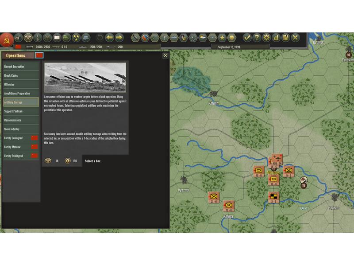Image resolution: width=354 pixels, height=266 pixels.
Task: Click the red flag beside Operations title
Action: pyautogui.click(x=39, y=55)
